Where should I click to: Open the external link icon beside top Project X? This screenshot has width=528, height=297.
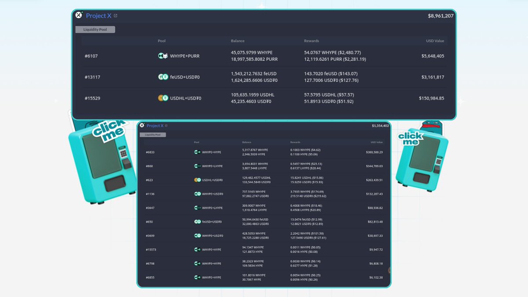[115, 16]
